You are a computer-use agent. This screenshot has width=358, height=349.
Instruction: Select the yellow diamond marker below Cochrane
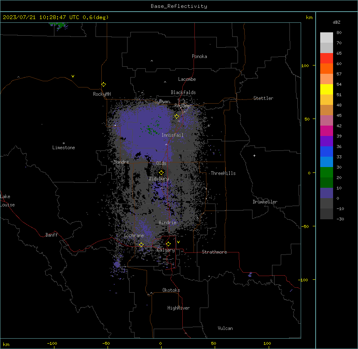141,245
